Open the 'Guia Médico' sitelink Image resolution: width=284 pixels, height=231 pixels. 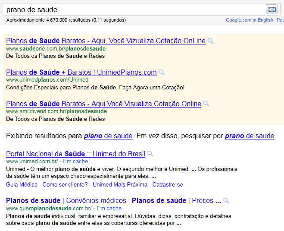click(22, 184)
